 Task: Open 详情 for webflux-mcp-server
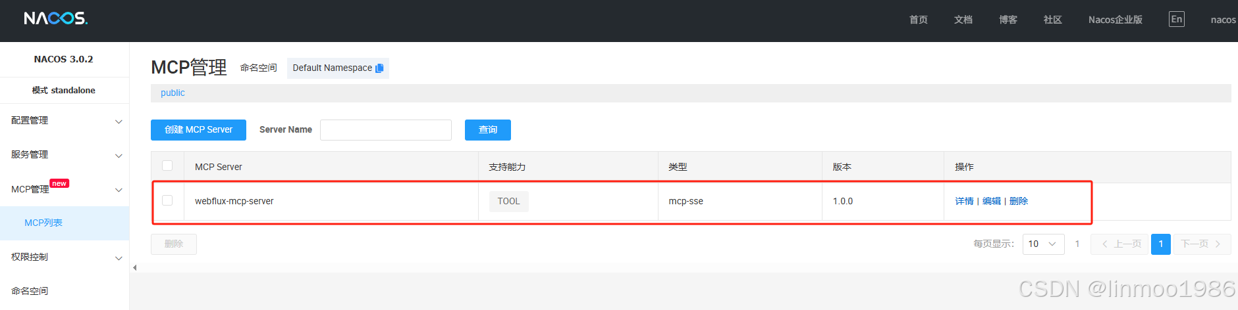coord(964,201)
